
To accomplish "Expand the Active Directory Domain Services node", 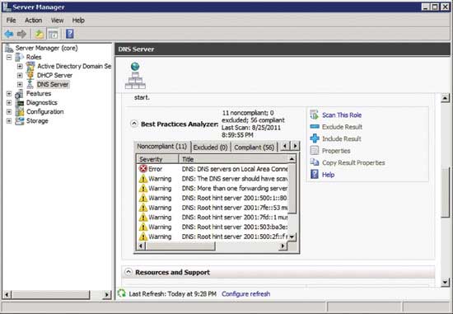I will point(20,66).
